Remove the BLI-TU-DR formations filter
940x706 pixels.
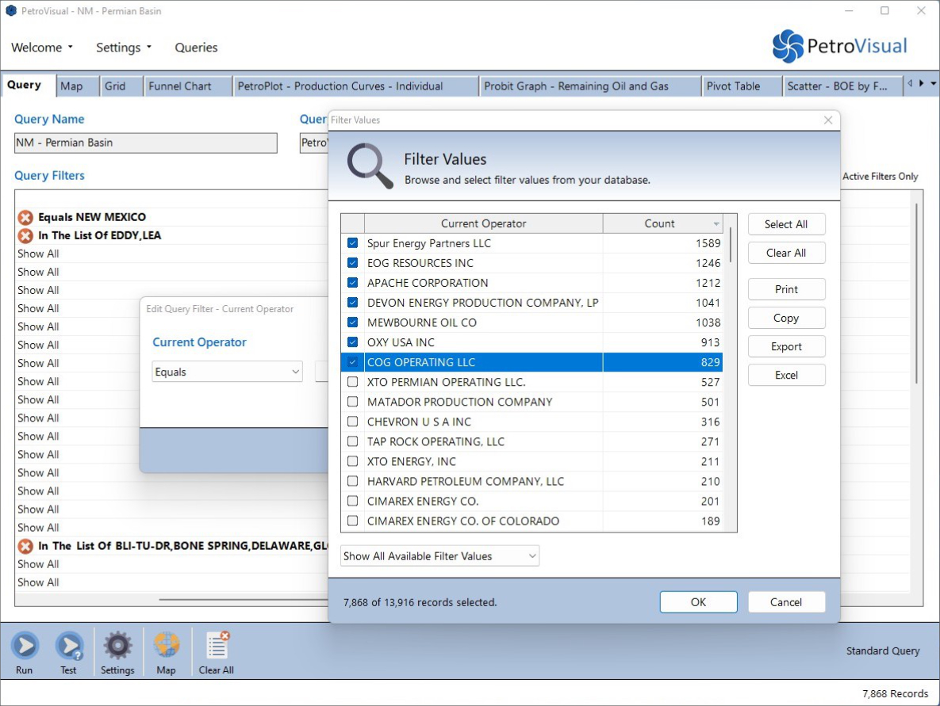[25, 546]
